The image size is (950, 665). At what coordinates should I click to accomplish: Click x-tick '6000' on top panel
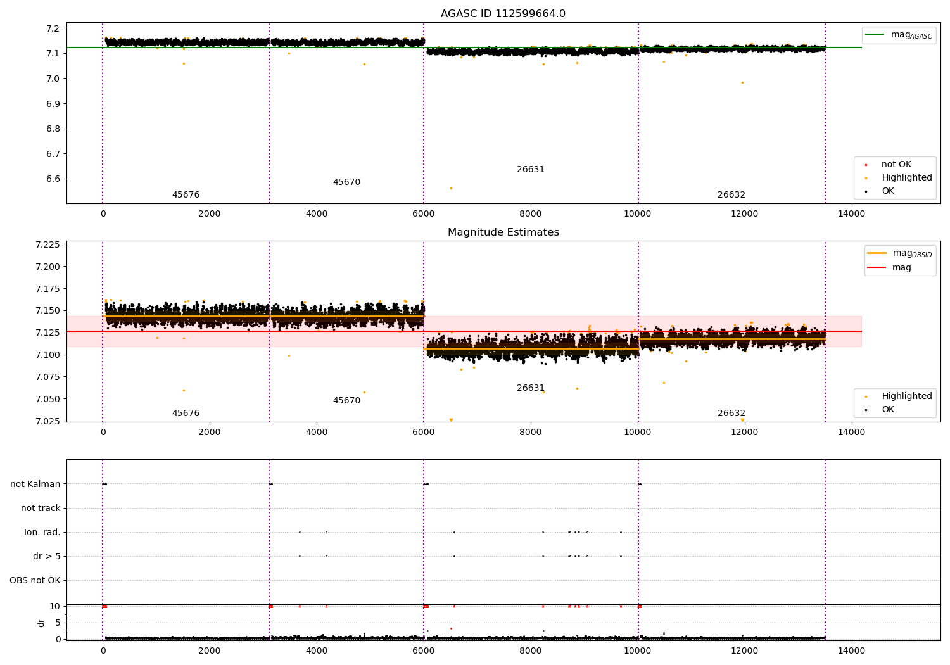(424, 213)
